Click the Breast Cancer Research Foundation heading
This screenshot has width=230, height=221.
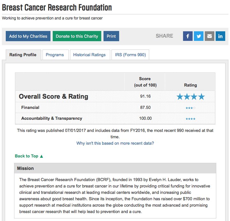point(57,7)
